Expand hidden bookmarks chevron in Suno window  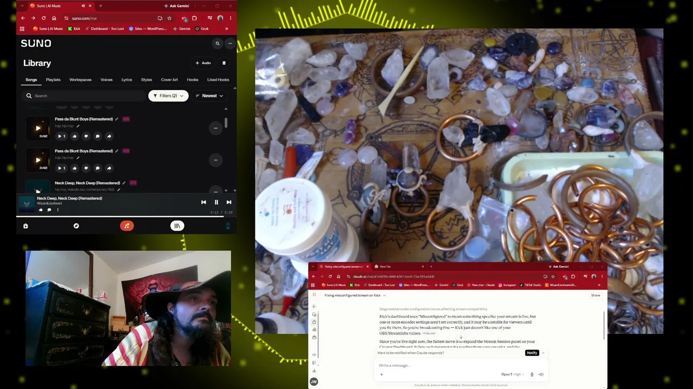click(226, 29)
